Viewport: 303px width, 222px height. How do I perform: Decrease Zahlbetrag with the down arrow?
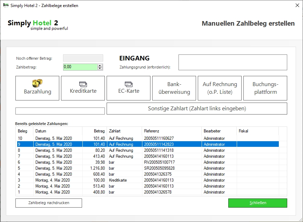click(x=100, y=68)
